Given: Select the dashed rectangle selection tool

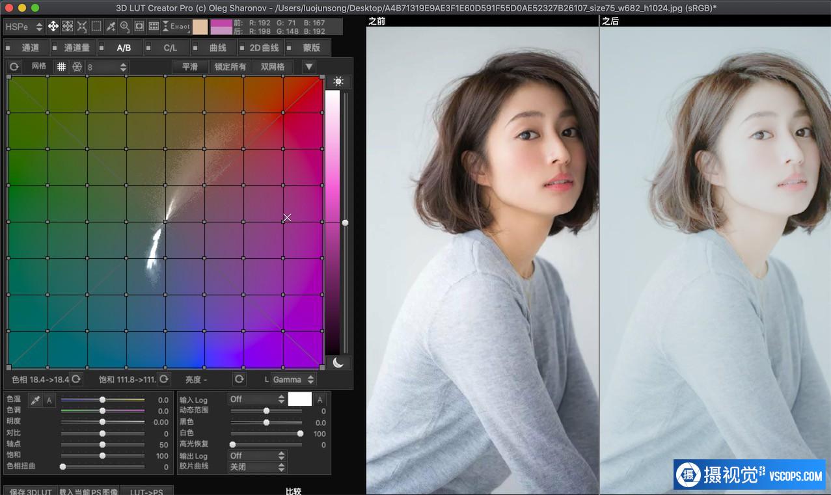Looking at the screenshot, I should [96, 27].
